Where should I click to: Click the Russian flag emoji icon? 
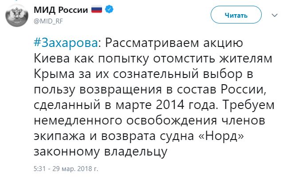(97, 9)
